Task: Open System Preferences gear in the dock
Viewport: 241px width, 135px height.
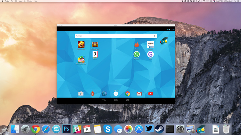Action: [x=180, y=129]
